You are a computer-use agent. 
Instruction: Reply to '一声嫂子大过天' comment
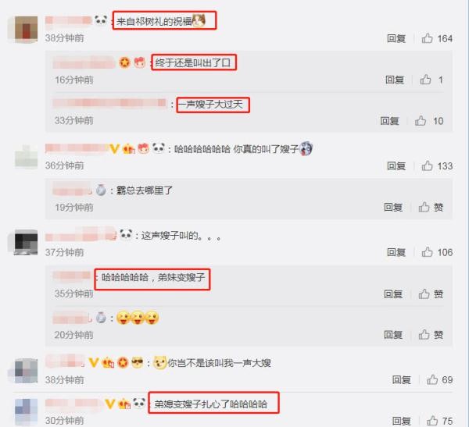click(390, 121)
